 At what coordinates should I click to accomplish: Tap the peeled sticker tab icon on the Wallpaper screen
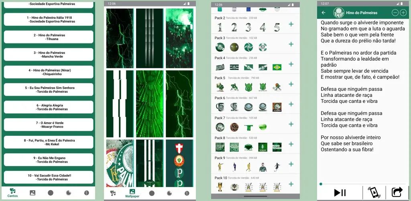[x=169, y=193]
